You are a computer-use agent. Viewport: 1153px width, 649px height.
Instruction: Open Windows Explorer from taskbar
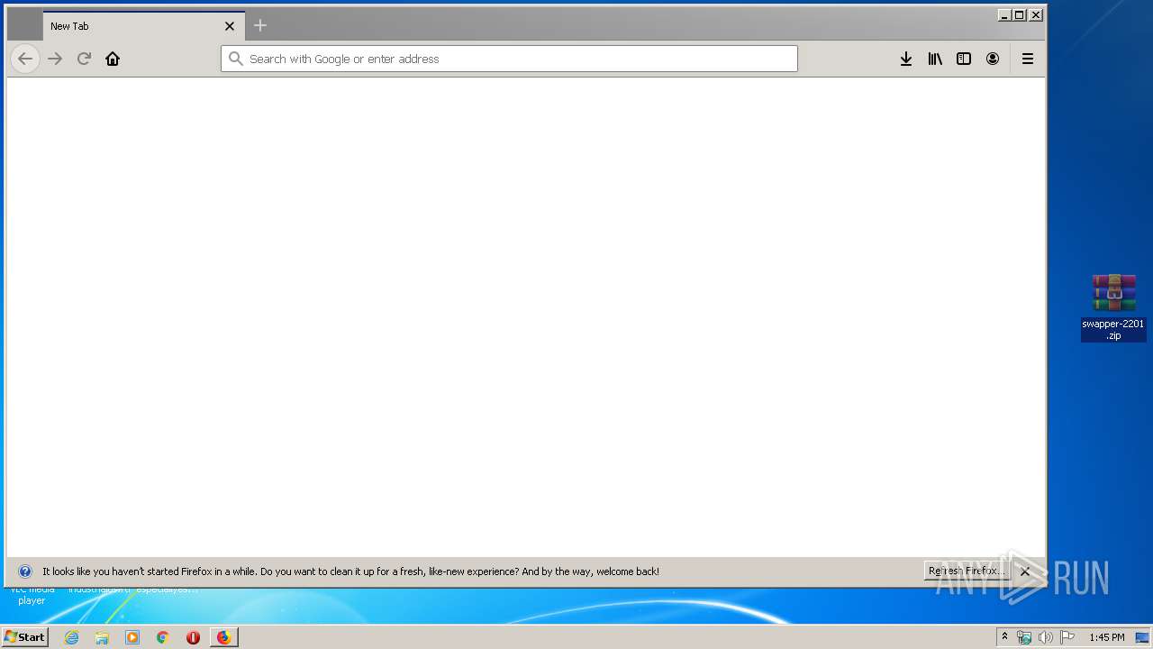tap(102, 637)
